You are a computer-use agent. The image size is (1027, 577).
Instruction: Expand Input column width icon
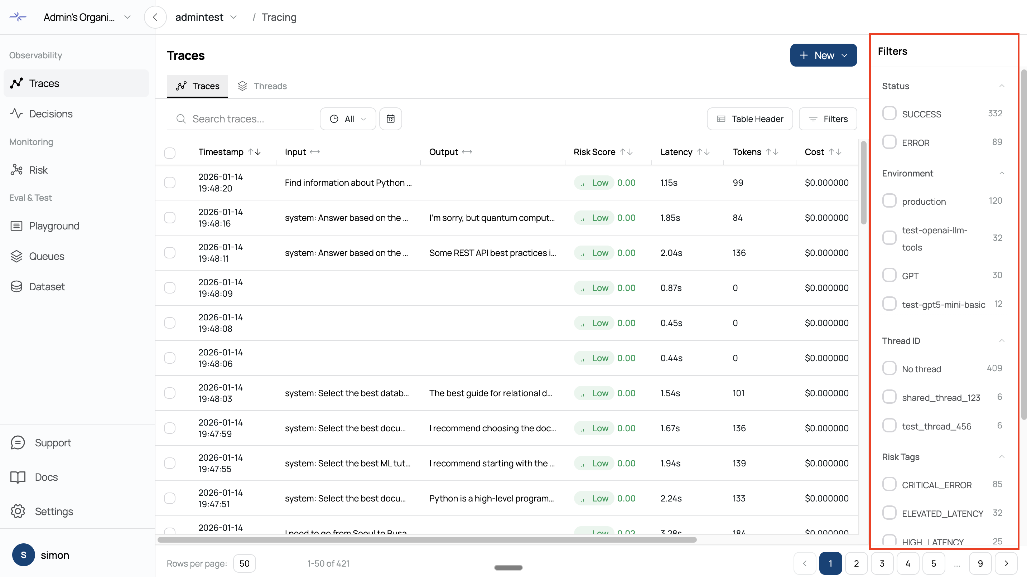pos(315,152)
